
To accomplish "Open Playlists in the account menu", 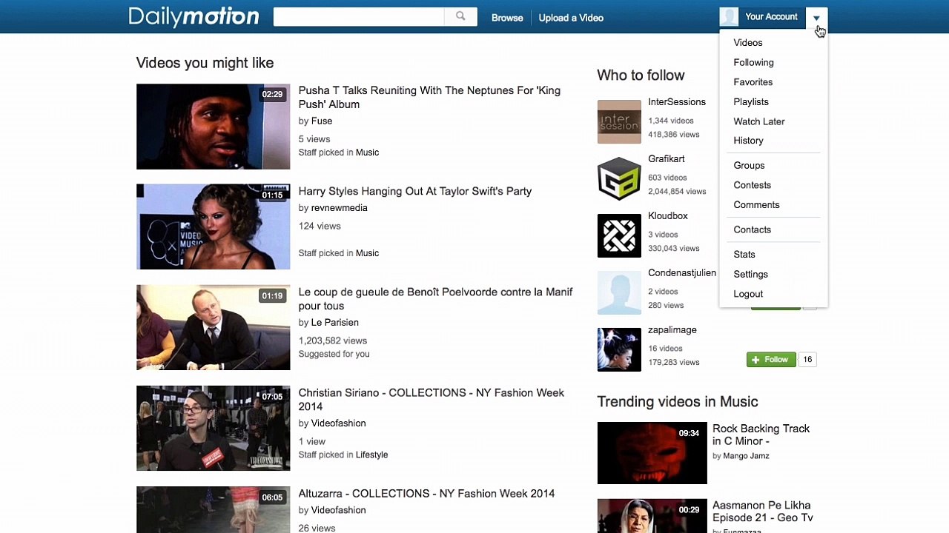I will pos(750,101).
